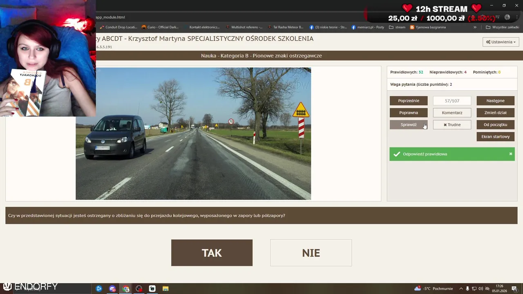The width and height of the screenshot is (523, 294).
Task: Open the network tray icon
Action: [474, 289]
